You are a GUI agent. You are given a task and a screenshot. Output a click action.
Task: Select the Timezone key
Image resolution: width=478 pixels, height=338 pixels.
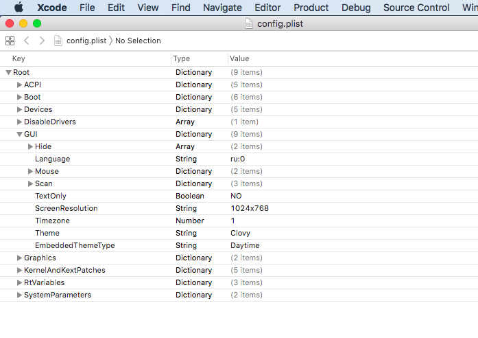pos(52,221)
